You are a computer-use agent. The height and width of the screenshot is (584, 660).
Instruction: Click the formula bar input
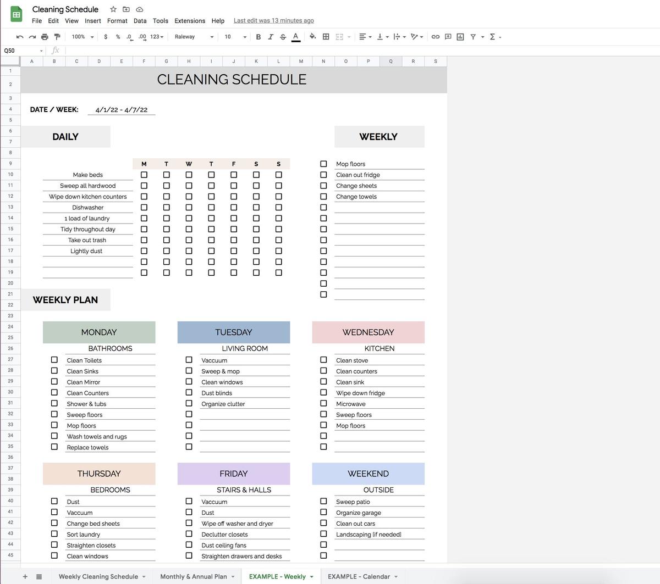362,51
